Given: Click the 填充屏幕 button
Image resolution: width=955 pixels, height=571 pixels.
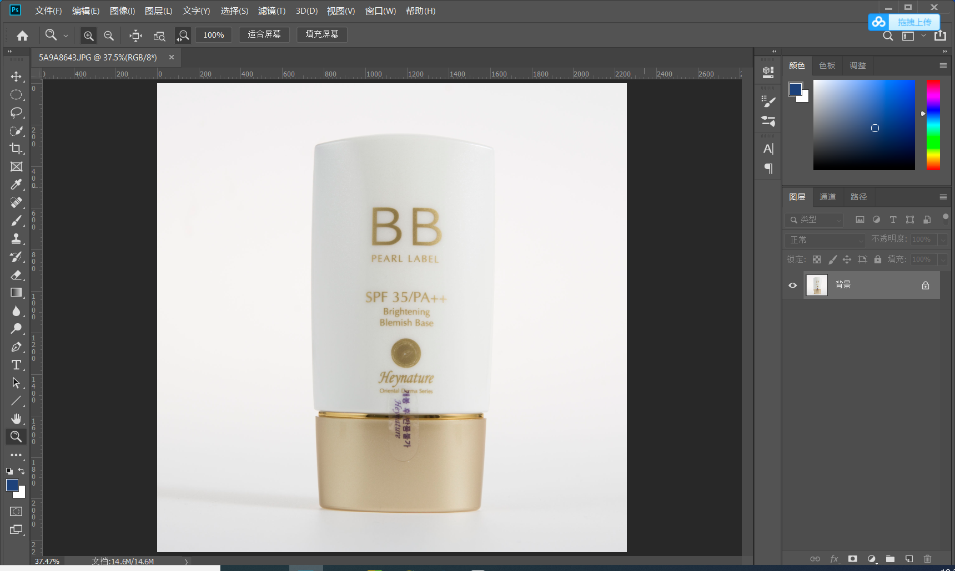Looking at the screenshot, I should (x=322, y=34).
